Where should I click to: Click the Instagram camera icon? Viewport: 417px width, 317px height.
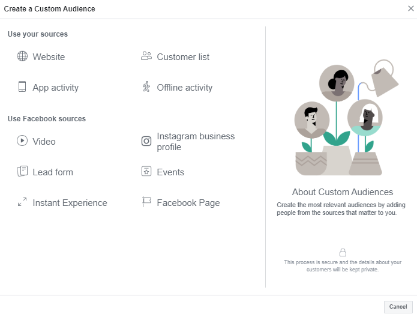pos(146,142)
